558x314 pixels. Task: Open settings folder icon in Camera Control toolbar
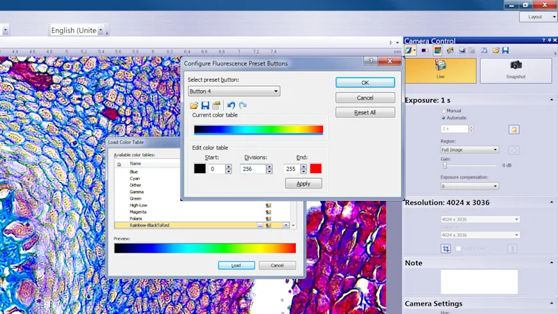tap(496, 50)
